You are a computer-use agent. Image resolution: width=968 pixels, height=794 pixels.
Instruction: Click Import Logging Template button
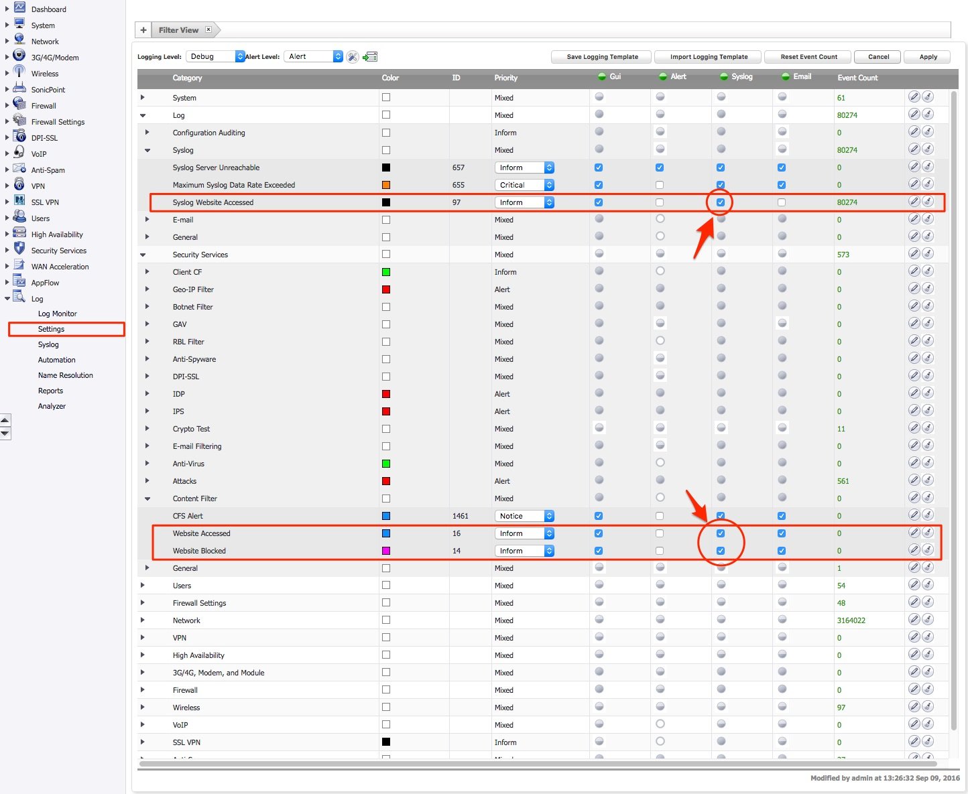[x=709, y=57]
